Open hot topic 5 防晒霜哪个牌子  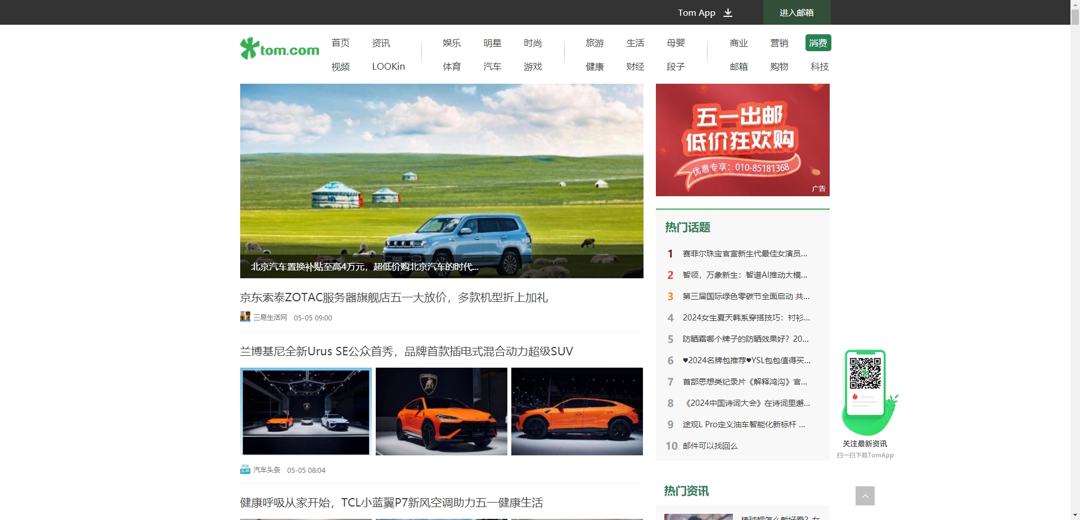[x=745, y=339]
